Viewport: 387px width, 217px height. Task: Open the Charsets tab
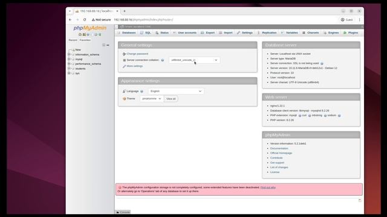tap(311, 33)
